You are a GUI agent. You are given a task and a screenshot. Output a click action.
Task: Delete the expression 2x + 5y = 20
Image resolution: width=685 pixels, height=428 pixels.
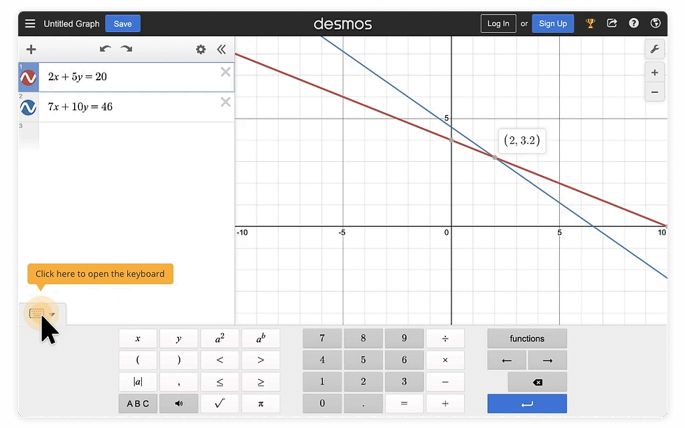pos(225,72)
